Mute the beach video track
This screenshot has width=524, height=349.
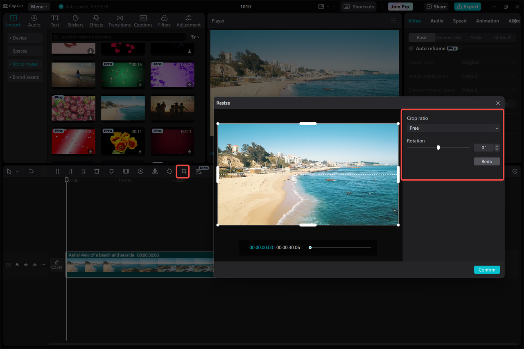(x=34, y=265)
